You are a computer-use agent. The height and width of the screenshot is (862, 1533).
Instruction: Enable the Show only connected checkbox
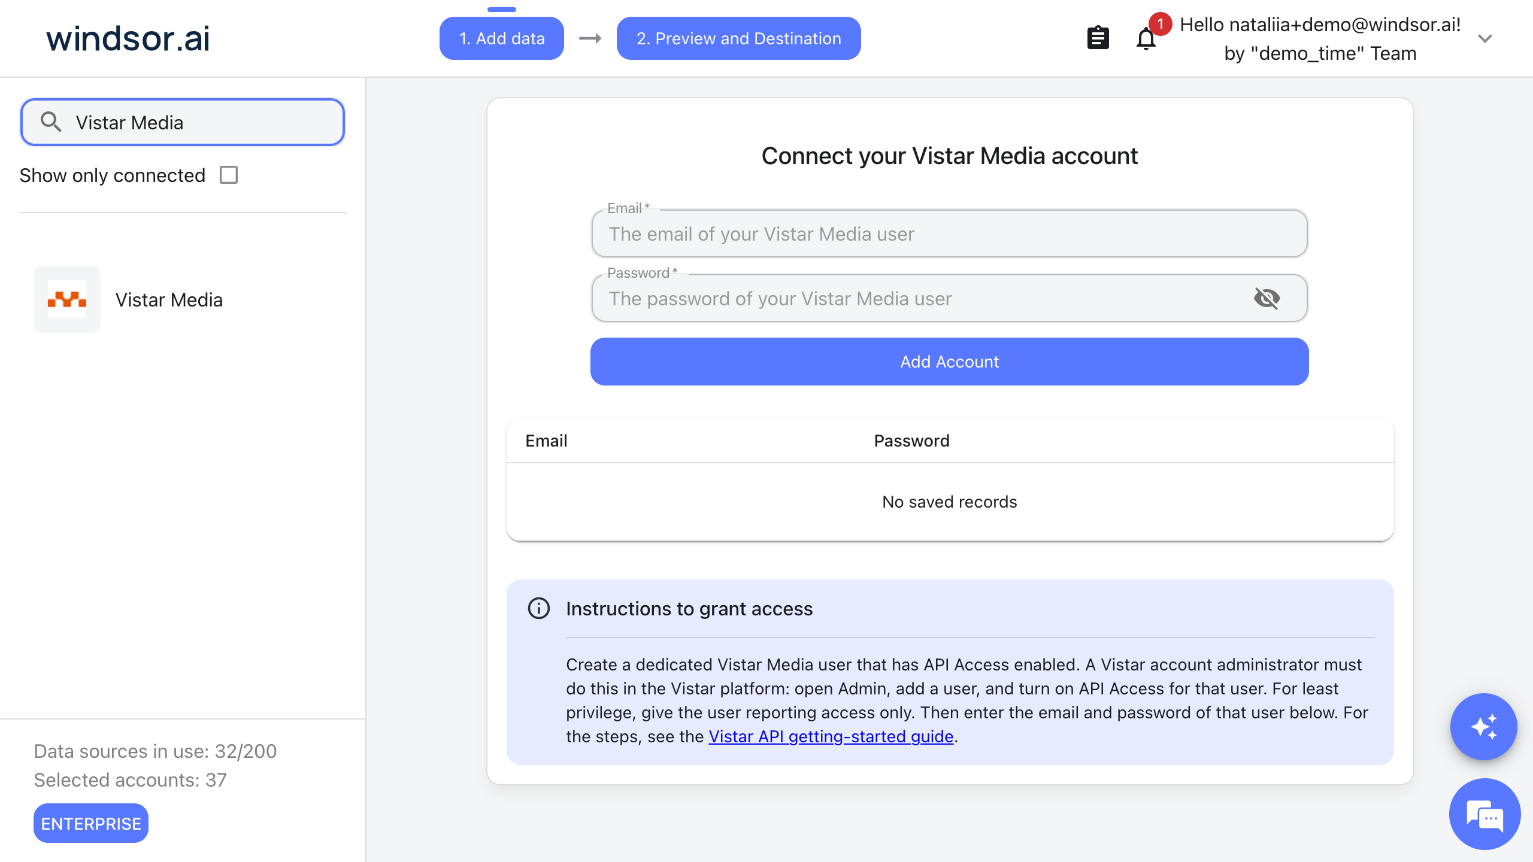tap(229, 175)
